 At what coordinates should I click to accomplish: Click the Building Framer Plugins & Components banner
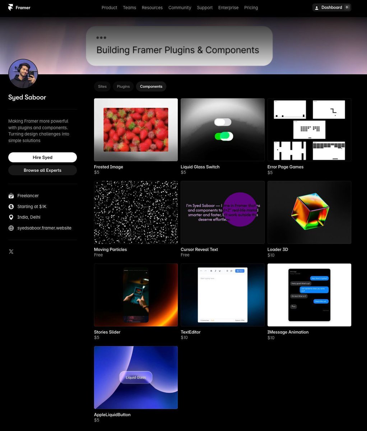[x=179, y=46]
